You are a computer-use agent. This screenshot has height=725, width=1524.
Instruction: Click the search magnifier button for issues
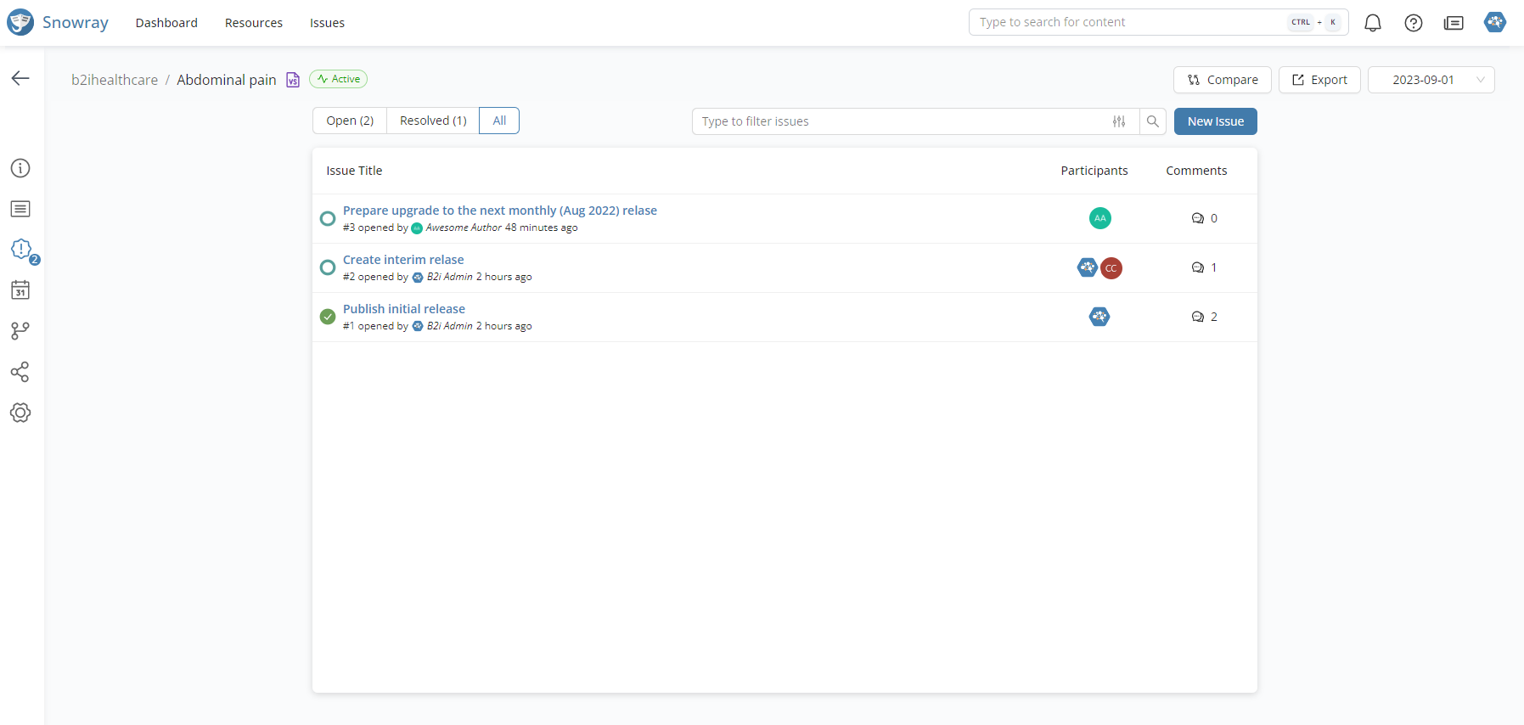coord(1152,121)
